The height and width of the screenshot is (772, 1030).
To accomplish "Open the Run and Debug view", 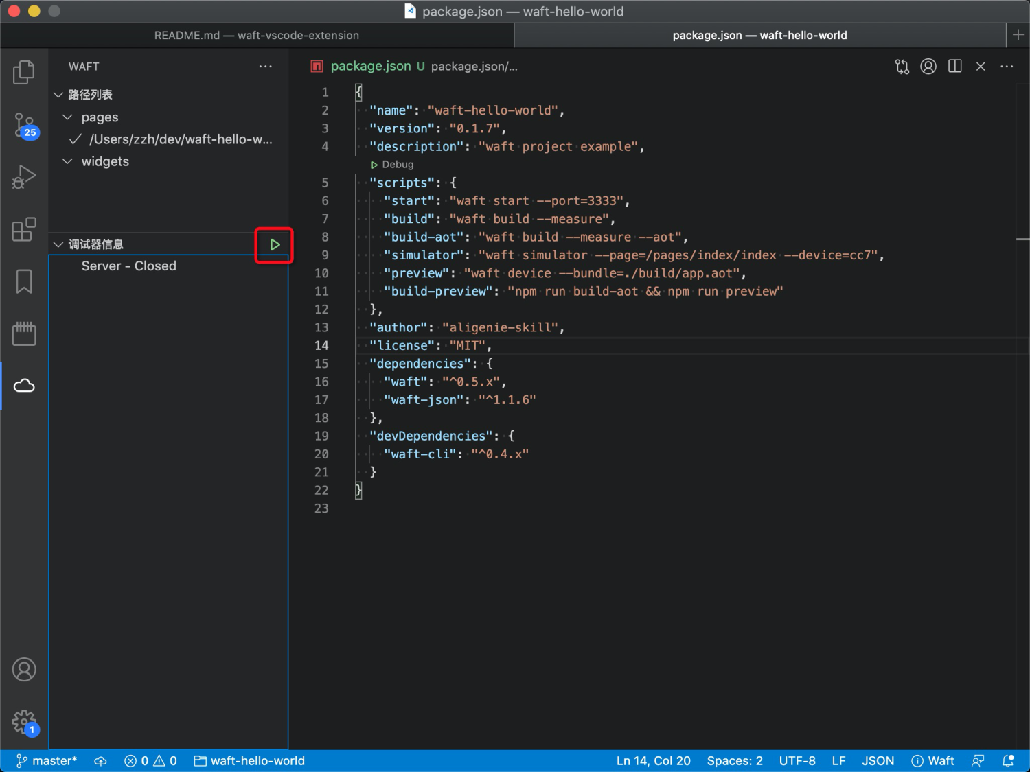I will pyautogui.click(x=24, y=177).
